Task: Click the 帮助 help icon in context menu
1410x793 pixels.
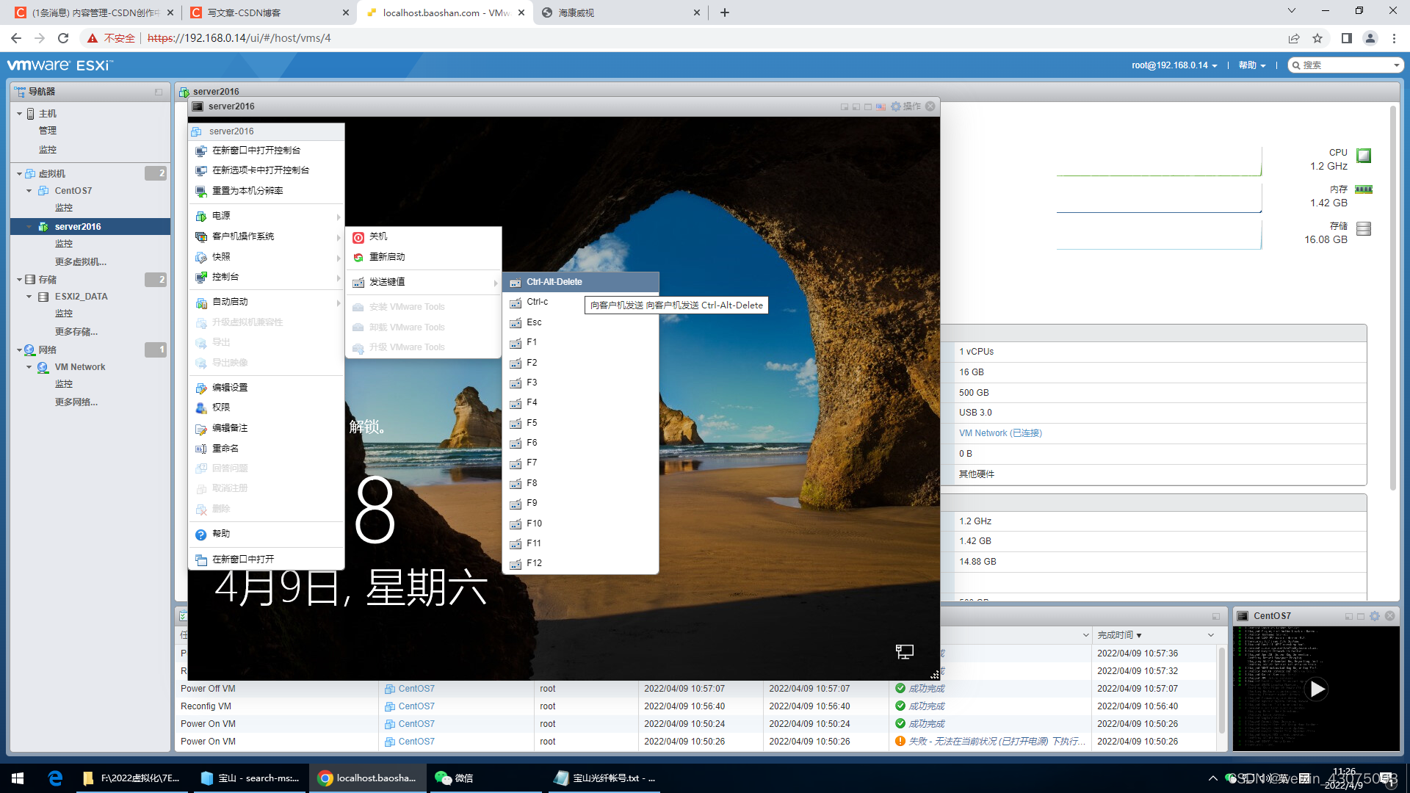Action: [201, 535]
